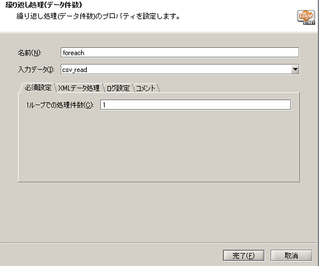Select the 必須設定 tab
319x266 pixels.
pos(38,87)
